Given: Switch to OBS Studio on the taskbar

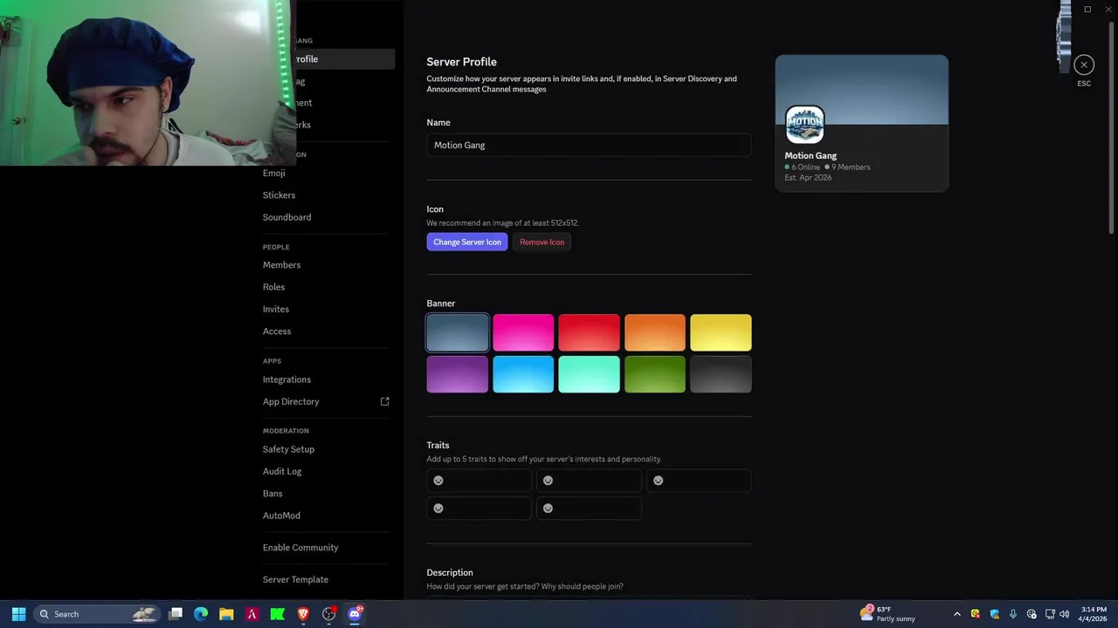Looking at the screenshot, I should coord(329,614).
